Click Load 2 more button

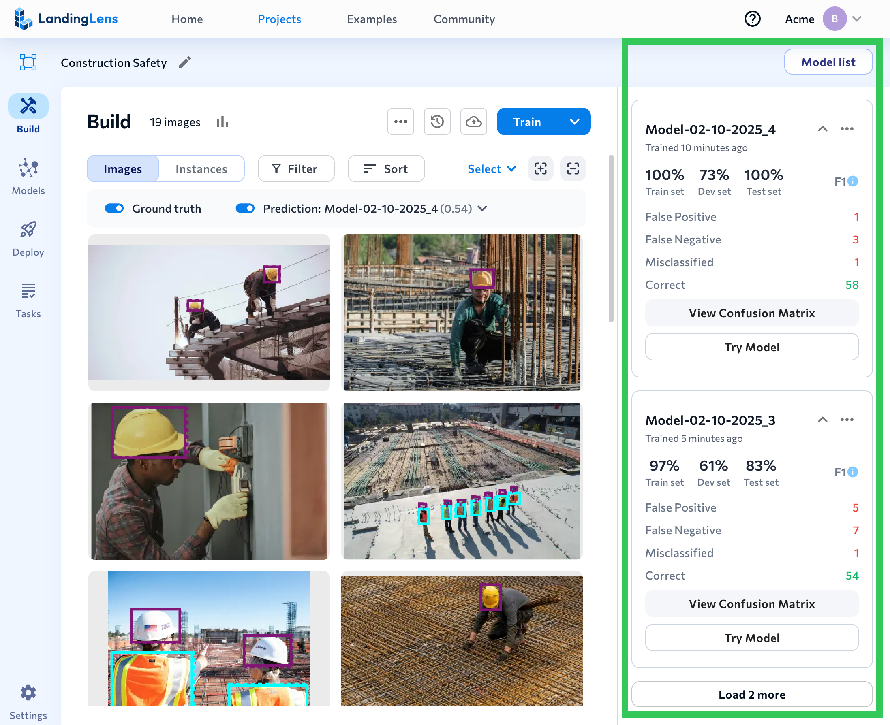(751, 695)
